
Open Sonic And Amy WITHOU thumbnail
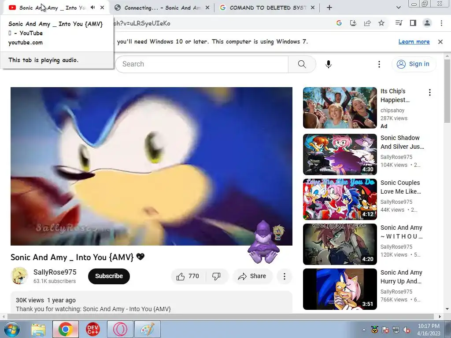click(340, 244)
